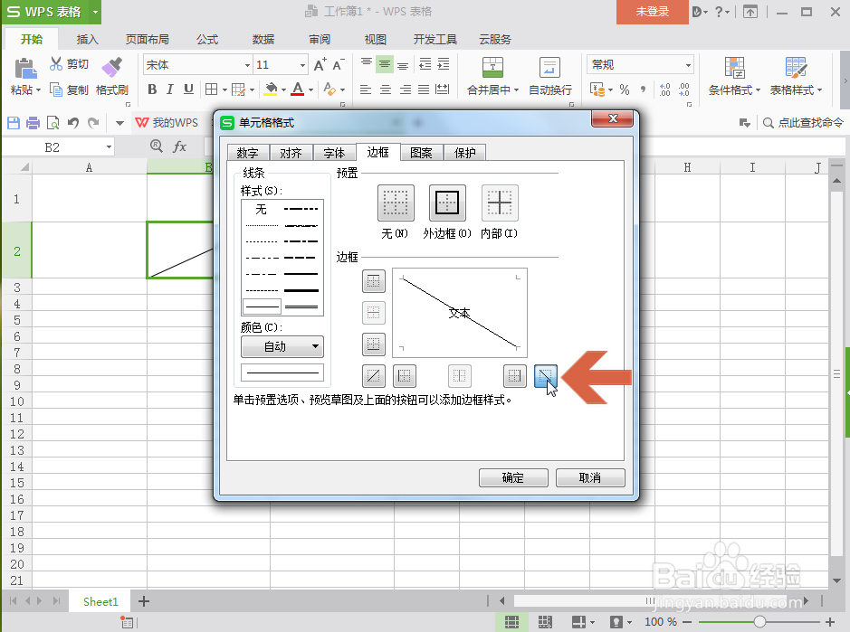Image resolution: width=850 pixels, height=632 pixels.
Task: Click the 未登录 login button
Action: 652,12
